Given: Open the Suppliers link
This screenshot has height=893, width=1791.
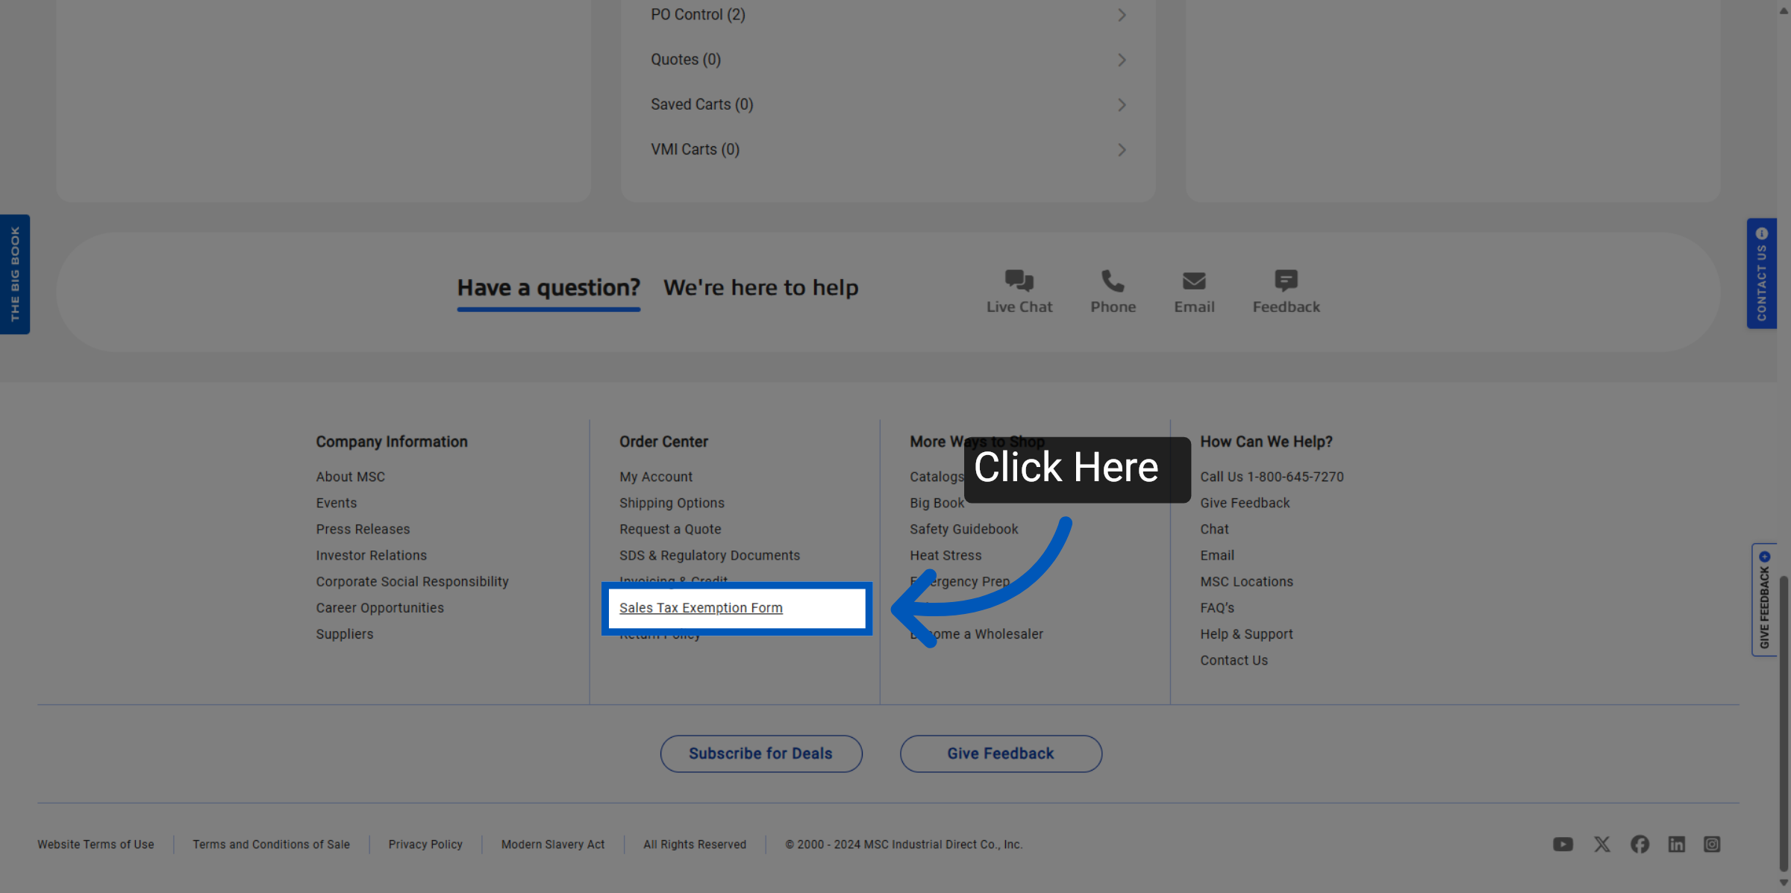Looking at the screenshot, I should pyautogui.click(x=344, y=633).
